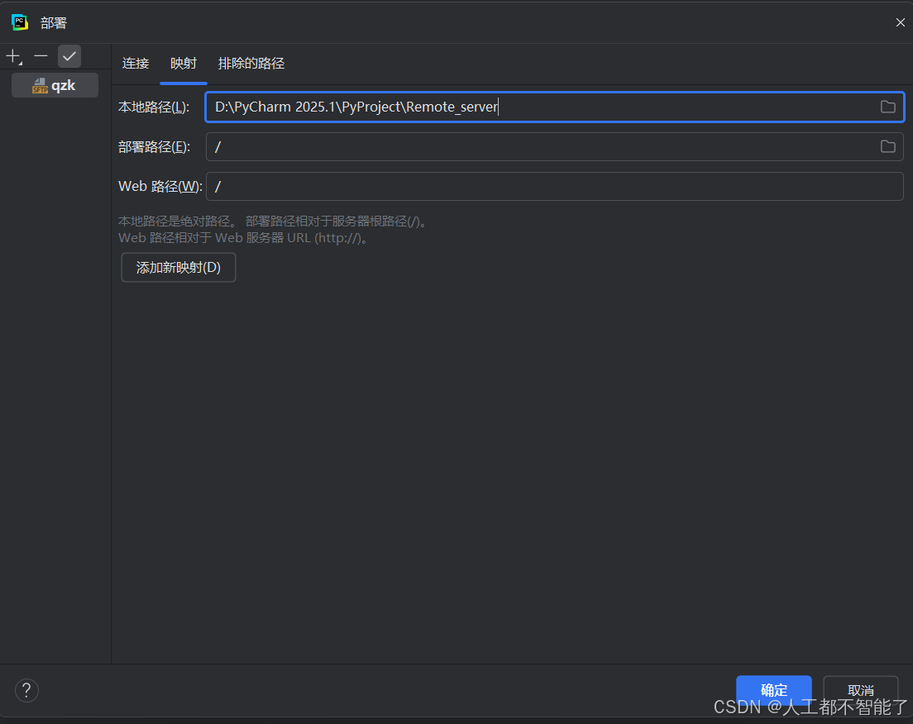The image size is (913, 724).
Task: Open help with the question mark icon
Action: coord(26,690)
